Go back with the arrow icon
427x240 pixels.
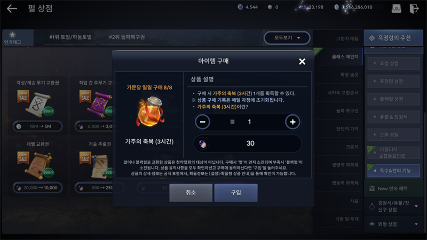12,9
